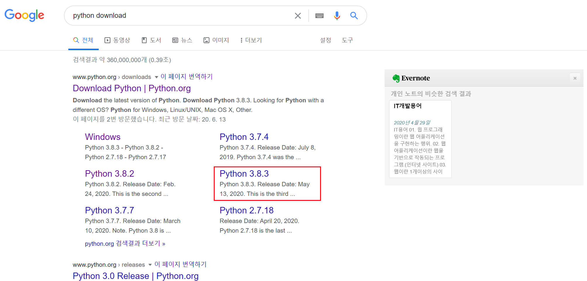Open the Python 3.8.3 sitelink
The image size is (587, 281).
(x=244, y=174)
